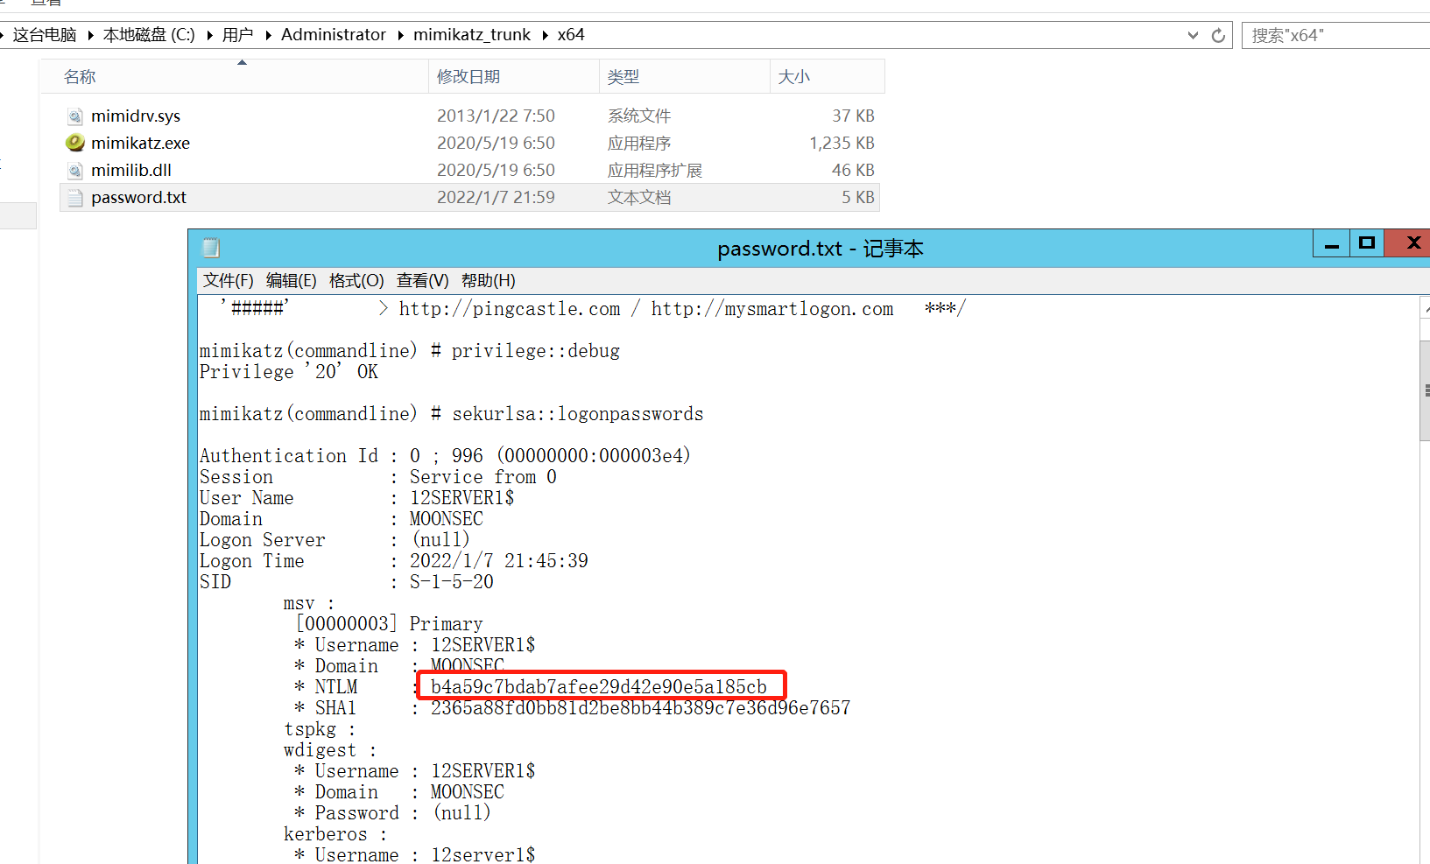Select the mimilib.dll file icon

click(74, 170)
